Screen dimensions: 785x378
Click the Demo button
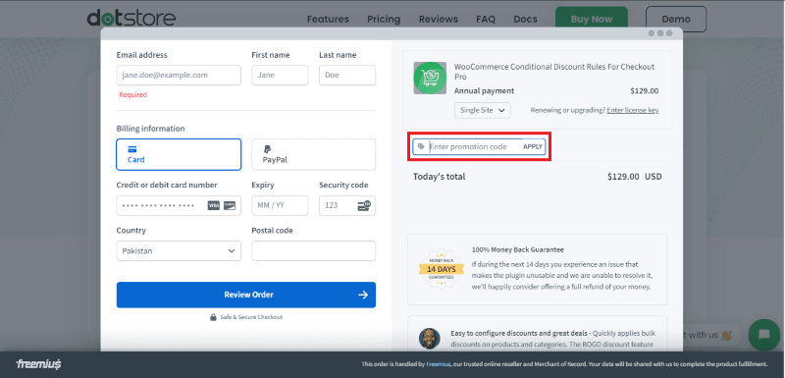point(676,19)
